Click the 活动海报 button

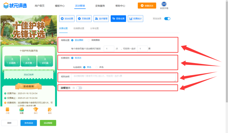pos(48,123)
